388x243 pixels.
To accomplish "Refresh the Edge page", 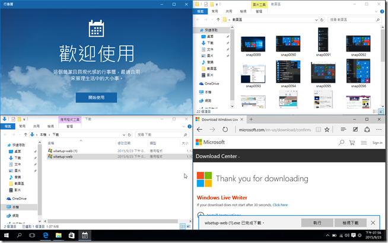I will point(225,130).
